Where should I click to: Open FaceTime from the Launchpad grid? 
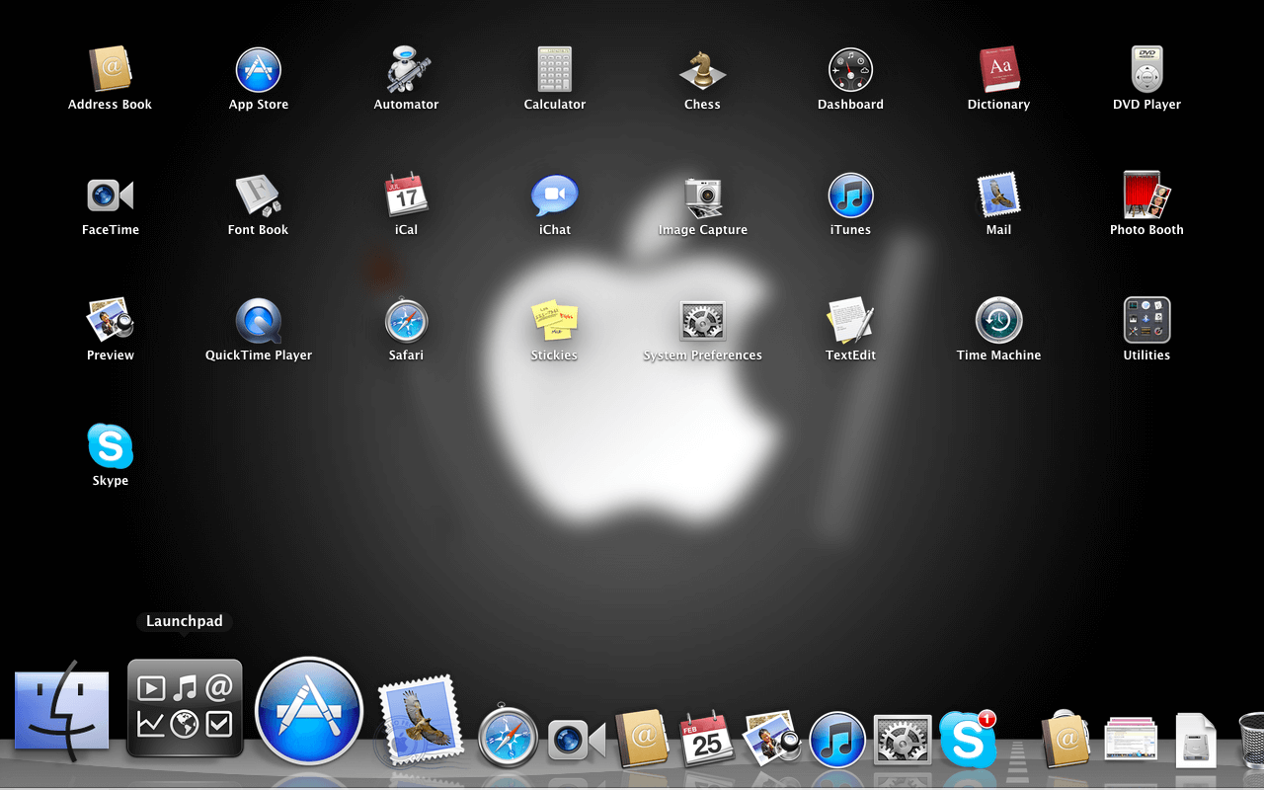click(x=110, y=196)
